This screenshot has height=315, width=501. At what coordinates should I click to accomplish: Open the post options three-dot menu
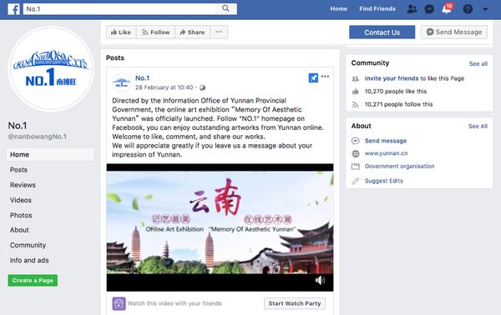(325, 77)
